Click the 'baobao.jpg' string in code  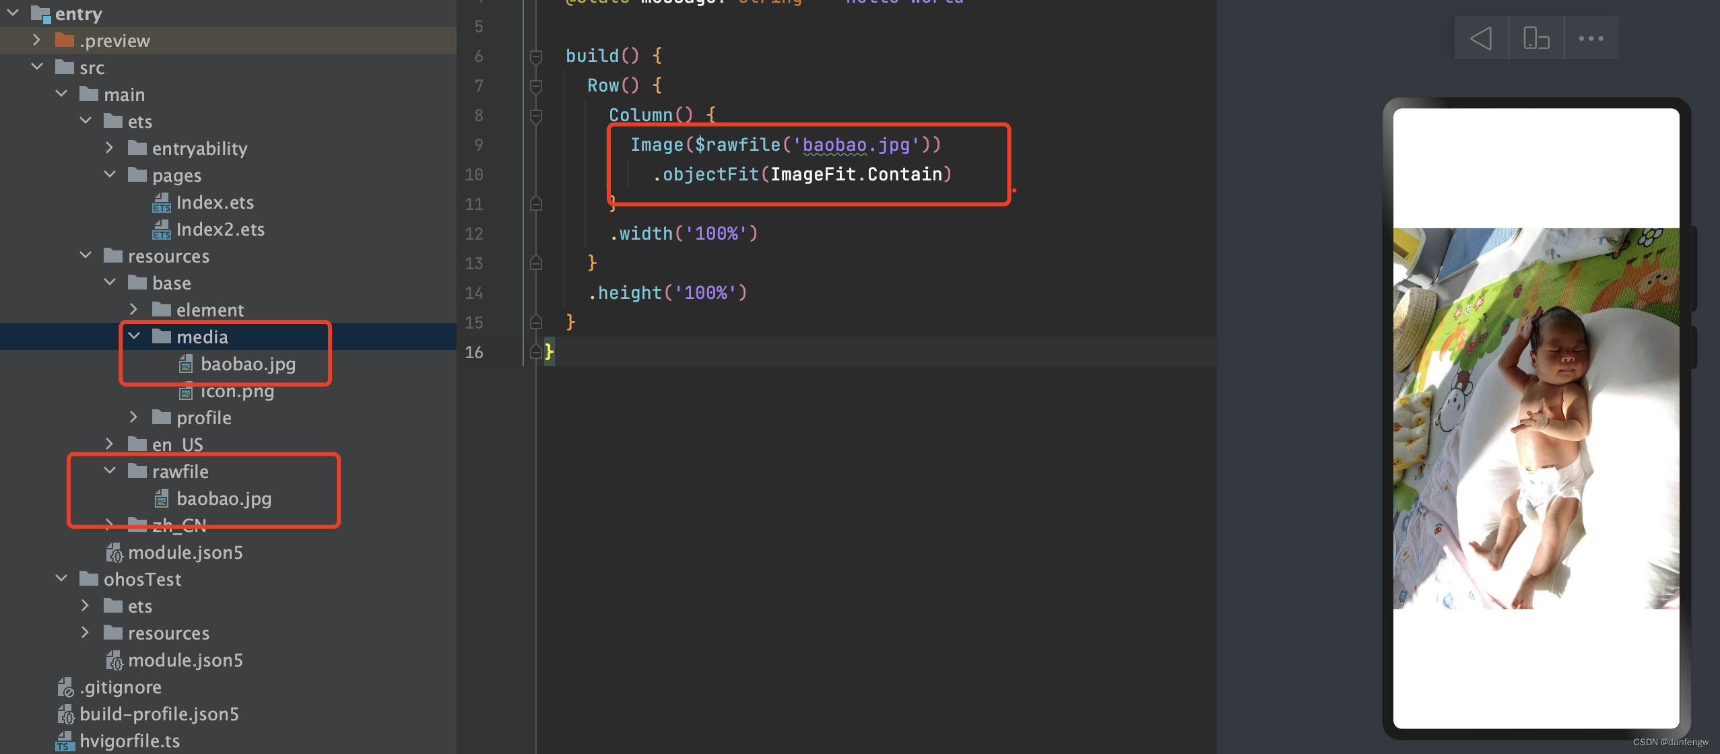(x=855, y=145)
